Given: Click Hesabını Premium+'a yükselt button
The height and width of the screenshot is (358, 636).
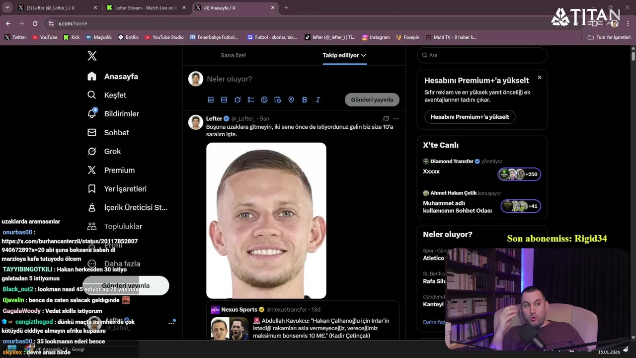Looking at the screenshot, I should tap(470, 117).
